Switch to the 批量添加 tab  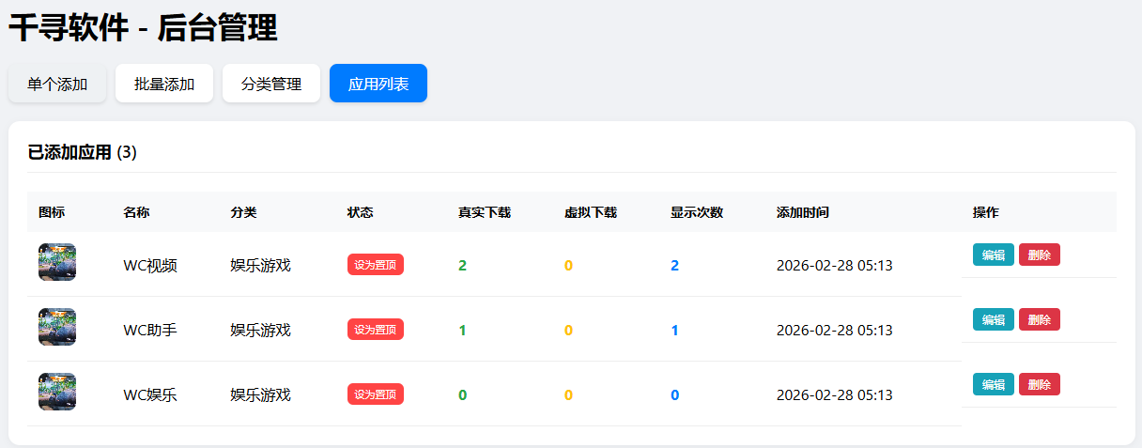click(164, 84)
